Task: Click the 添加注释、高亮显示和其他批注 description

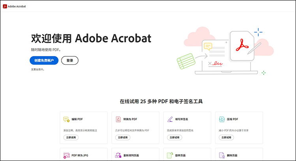Action: [80, 131]
